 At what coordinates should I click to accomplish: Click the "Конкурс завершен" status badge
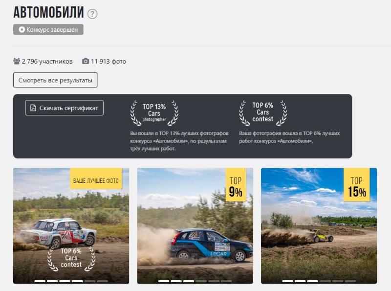click(x=48, y=29)
